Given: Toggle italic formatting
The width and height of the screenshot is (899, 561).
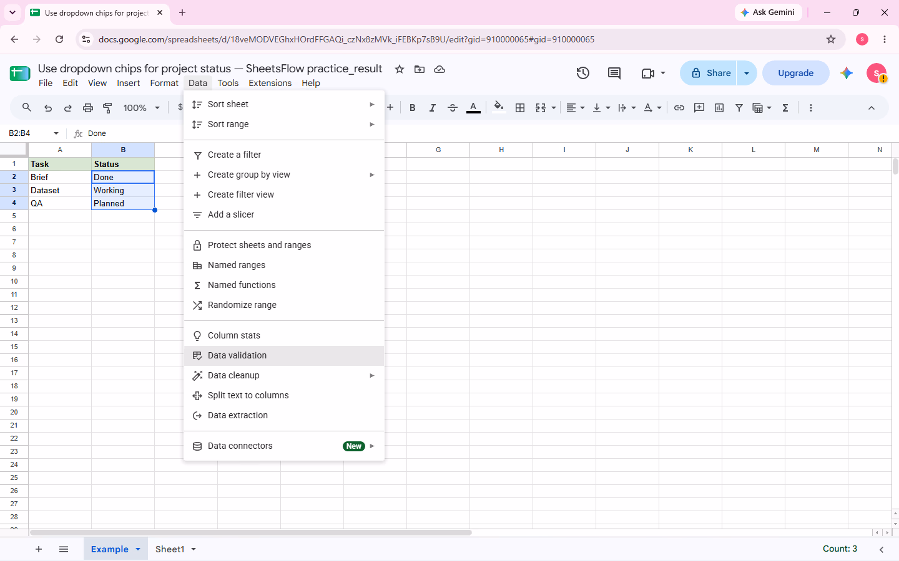Looking at the screenshot, I should coord(432,108).
